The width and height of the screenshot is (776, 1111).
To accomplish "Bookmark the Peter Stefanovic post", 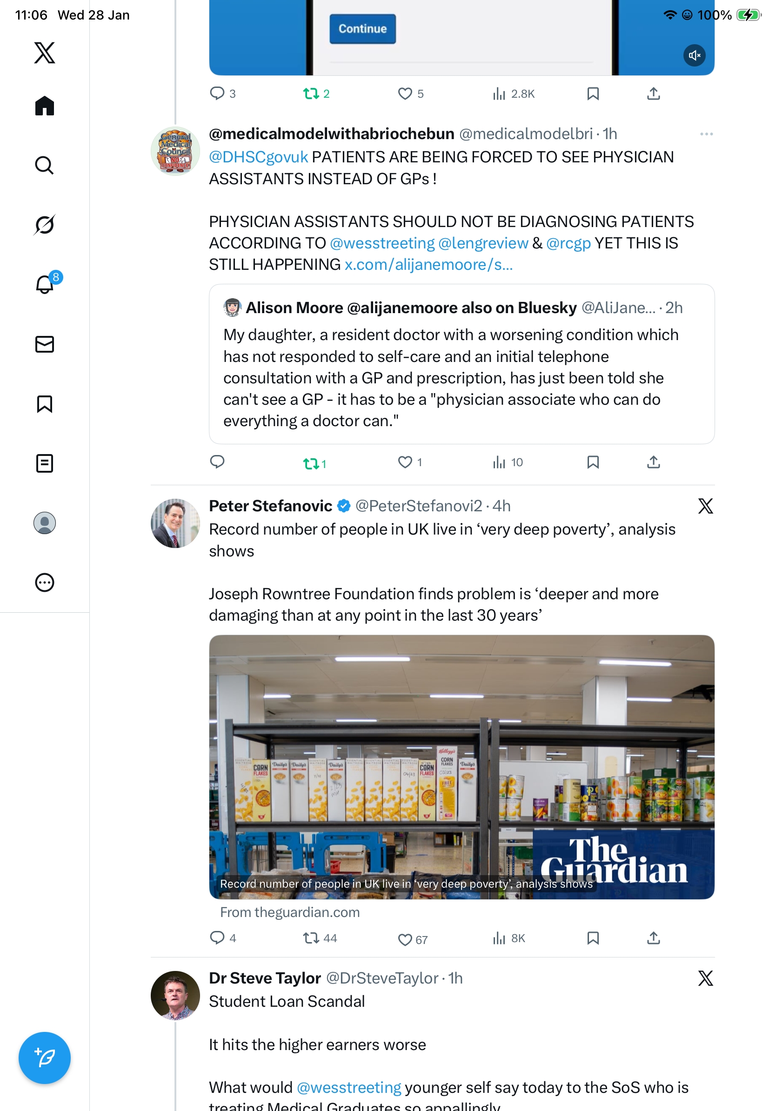I will (593, 938).
